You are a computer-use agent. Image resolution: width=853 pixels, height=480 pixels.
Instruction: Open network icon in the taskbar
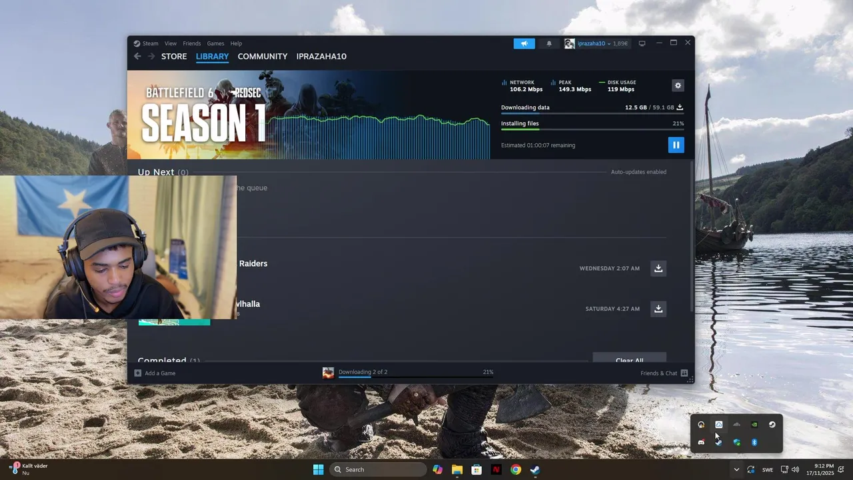coord(784,469)
